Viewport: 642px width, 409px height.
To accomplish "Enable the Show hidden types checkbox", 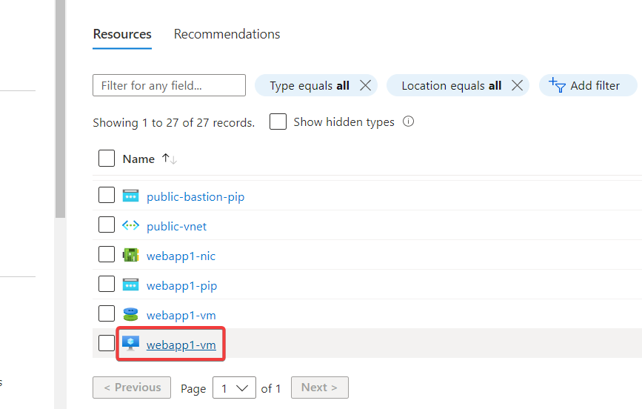I will point(278,122).
